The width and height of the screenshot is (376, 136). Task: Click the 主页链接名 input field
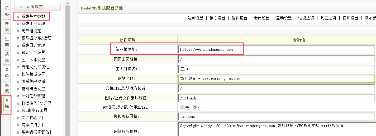(277, 69)
